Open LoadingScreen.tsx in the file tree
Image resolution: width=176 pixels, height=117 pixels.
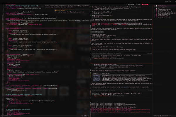164,14
